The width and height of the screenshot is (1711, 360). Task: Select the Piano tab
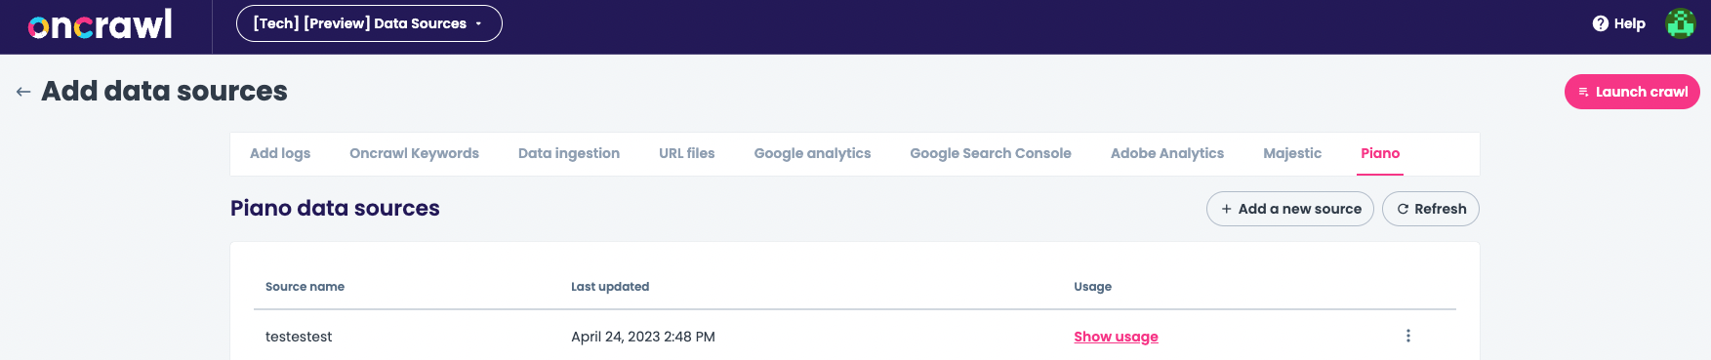click(x=1380, y=153)
